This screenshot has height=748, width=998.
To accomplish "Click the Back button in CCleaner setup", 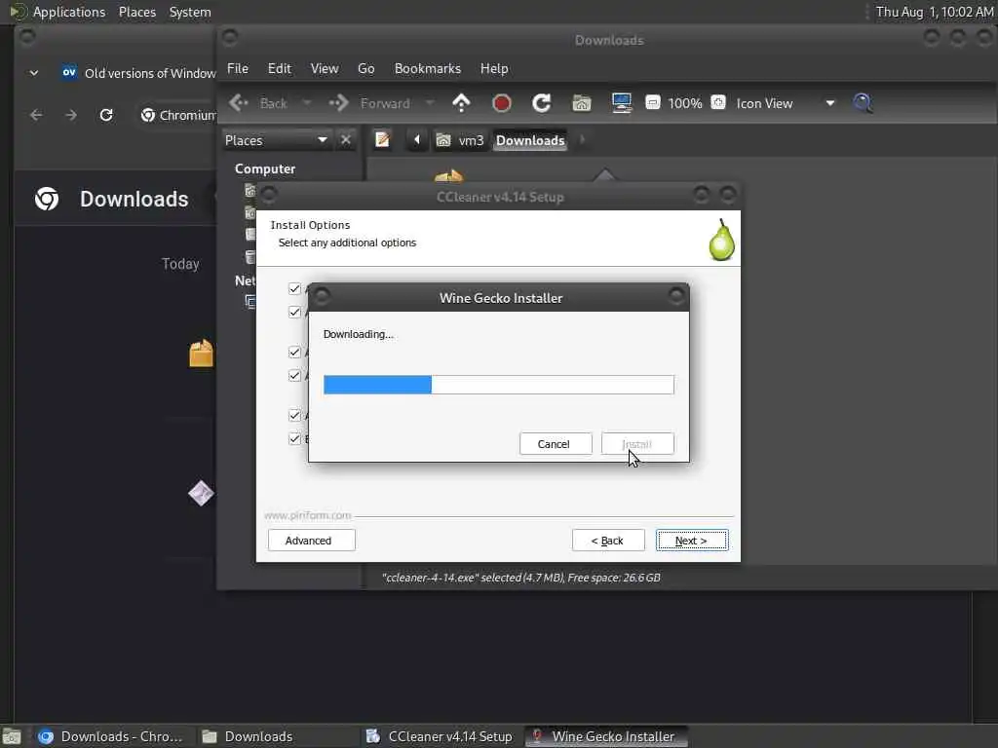I will click(x=608, y=541).
